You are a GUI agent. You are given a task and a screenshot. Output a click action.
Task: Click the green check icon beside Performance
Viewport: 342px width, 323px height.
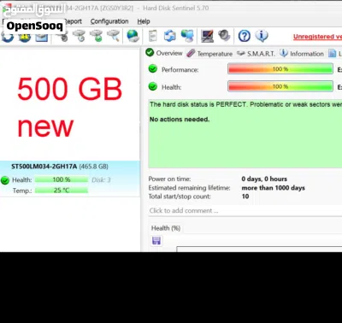coord(153,68)
